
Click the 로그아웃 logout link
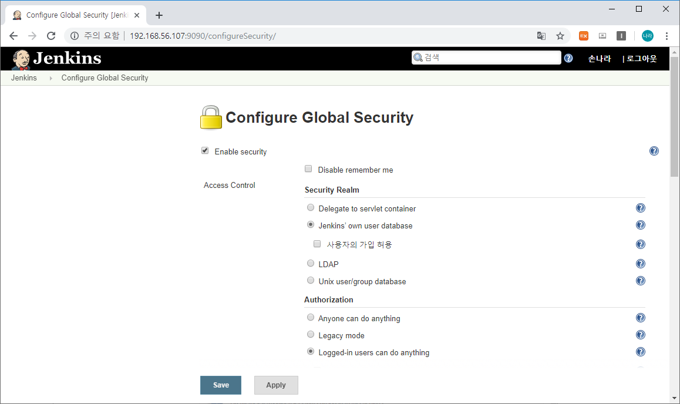642,59
